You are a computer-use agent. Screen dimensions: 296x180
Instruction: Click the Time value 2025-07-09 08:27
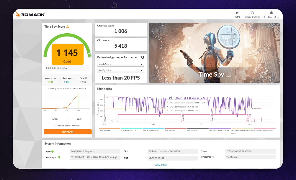coord(250,151)
